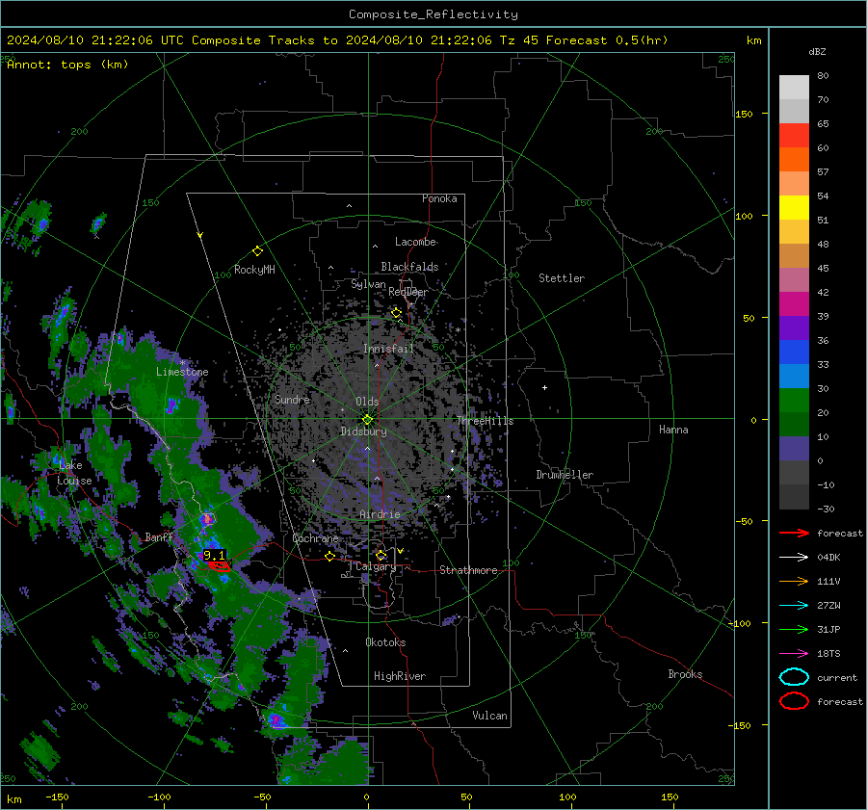Click the radar center diamond marker at Didsbury

(x=367, y=420)
